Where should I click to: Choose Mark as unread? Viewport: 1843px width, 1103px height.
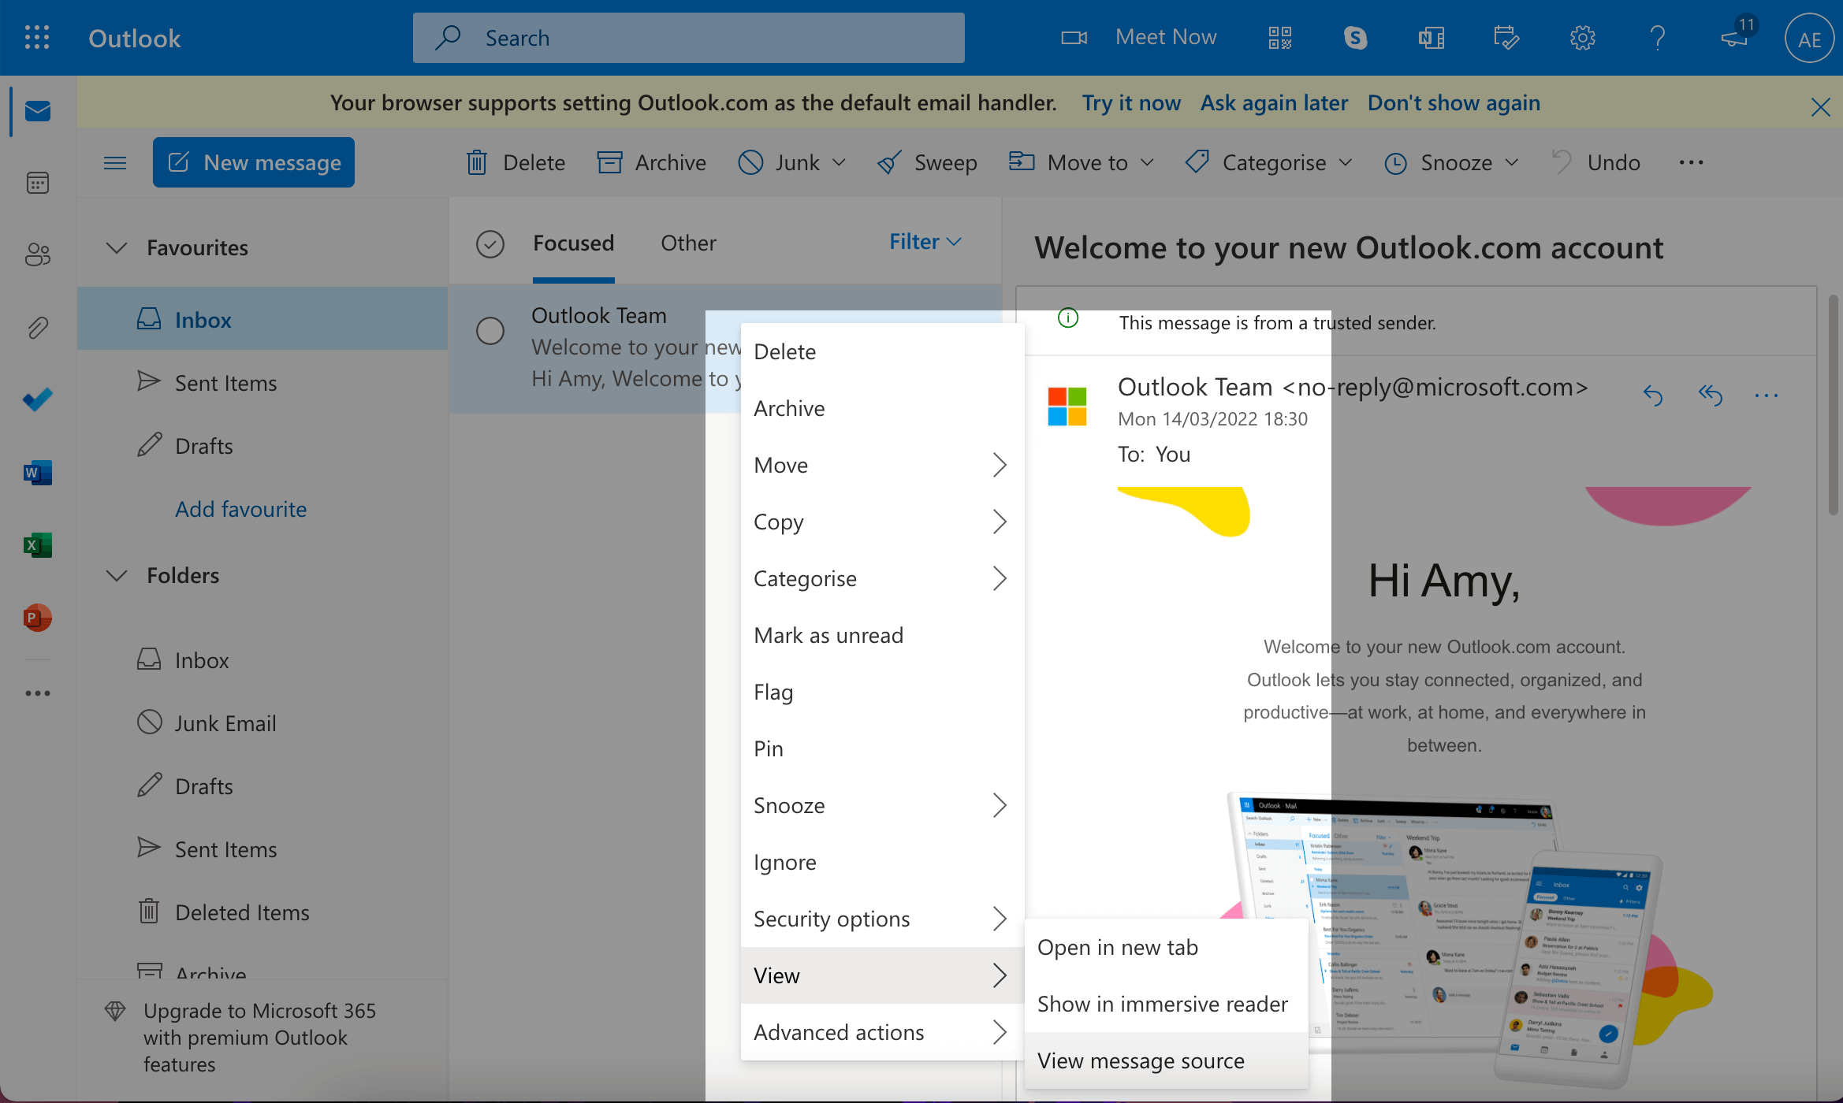(x=882, y=635)
